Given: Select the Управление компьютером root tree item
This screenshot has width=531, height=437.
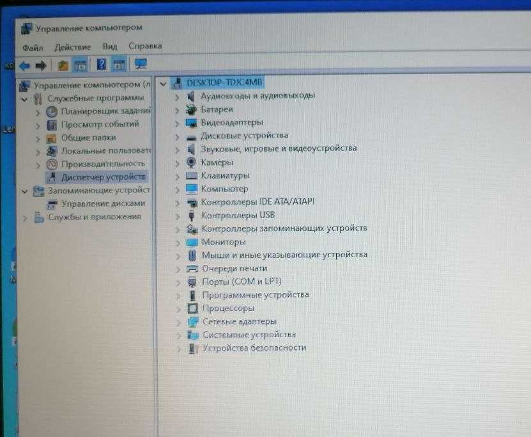Looking at the screenshot, I should tap(92, 84).
